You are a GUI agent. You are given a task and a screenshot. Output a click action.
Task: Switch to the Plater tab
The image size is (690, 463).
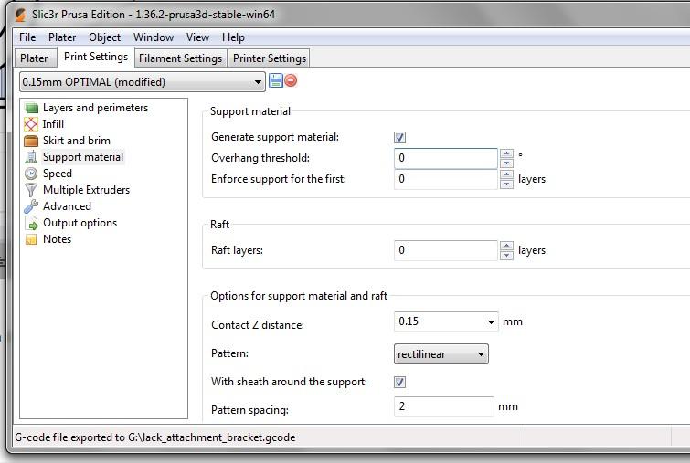[34, 58]
